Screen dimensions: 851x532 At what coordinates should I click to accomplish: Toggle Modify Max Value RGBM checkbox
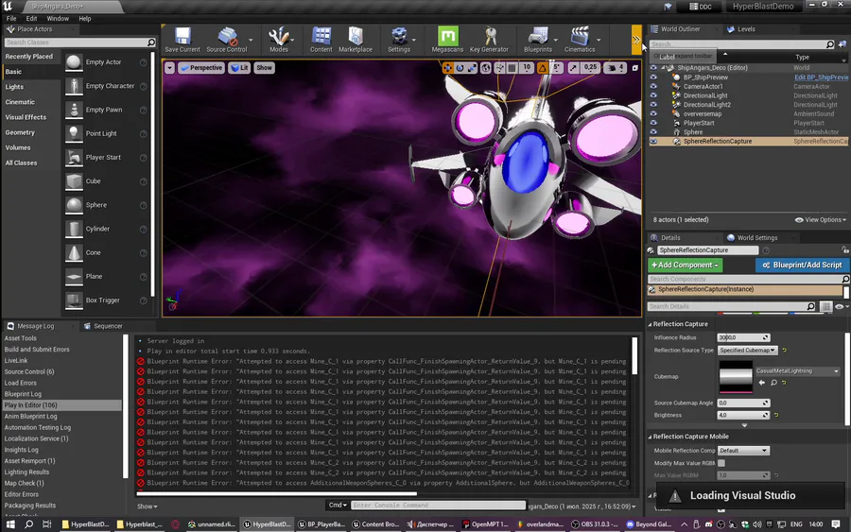(x=721, y=463)
